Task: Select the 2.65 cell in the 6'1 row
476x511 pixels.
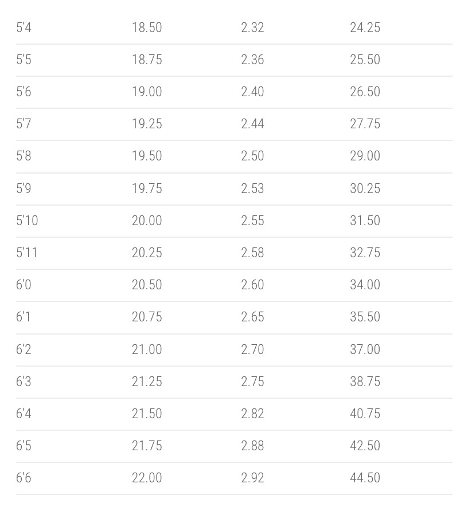Action: [252, 317]
